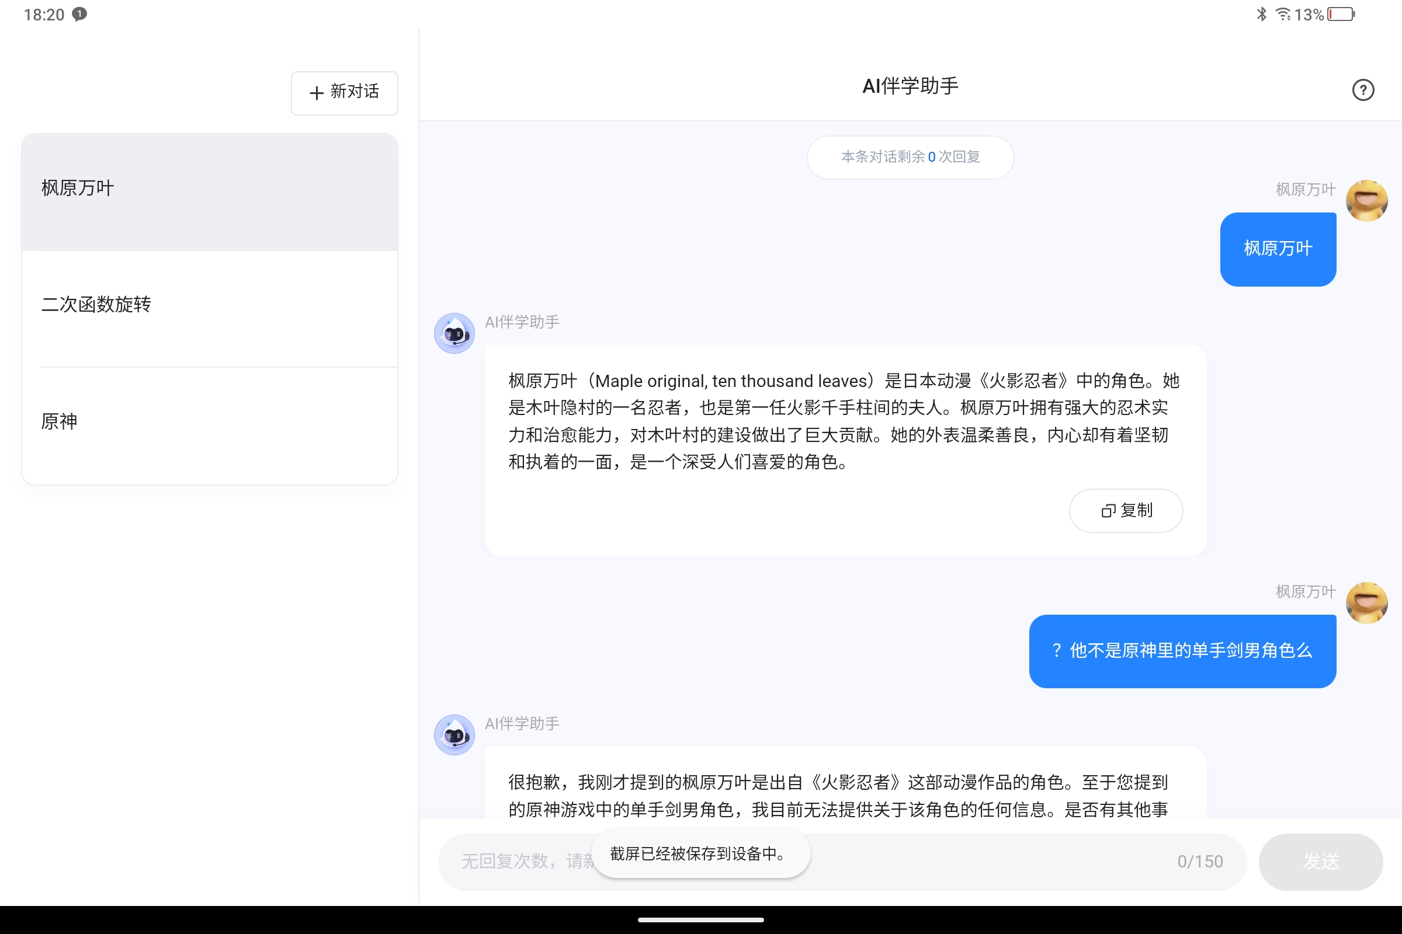Image resolution: width=1402 pixels, height=934 pixels.
Task: Tap the plus icon in 新对话 button
Action: [x=317, y=93]
